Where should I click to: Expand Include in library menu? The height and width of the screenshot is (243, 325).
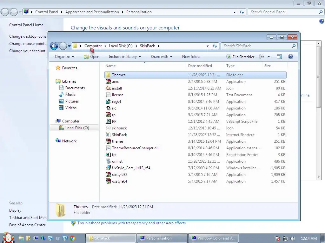click(125, 57)
